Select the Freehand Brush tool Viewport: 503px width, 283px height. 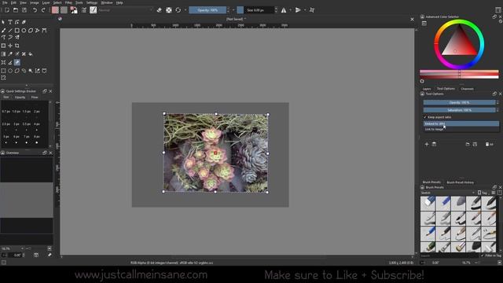click(3, 31)
